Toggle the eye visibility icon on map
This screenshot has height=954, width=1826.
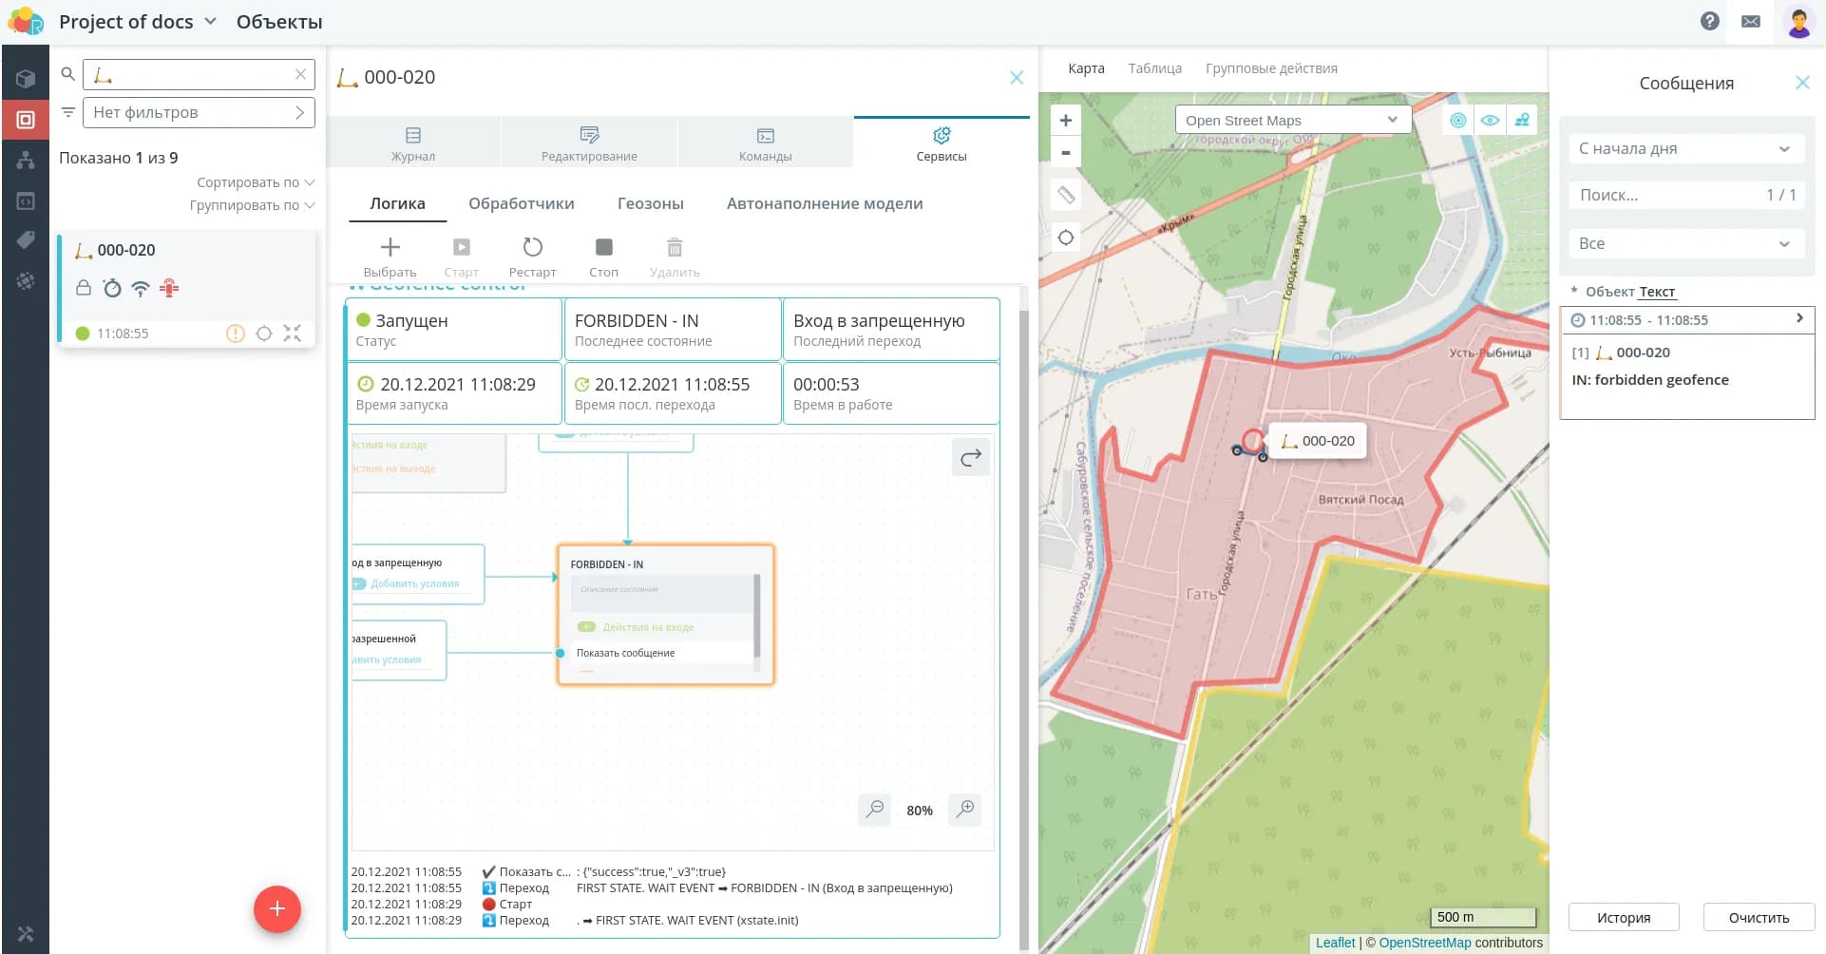point(1490,121)
